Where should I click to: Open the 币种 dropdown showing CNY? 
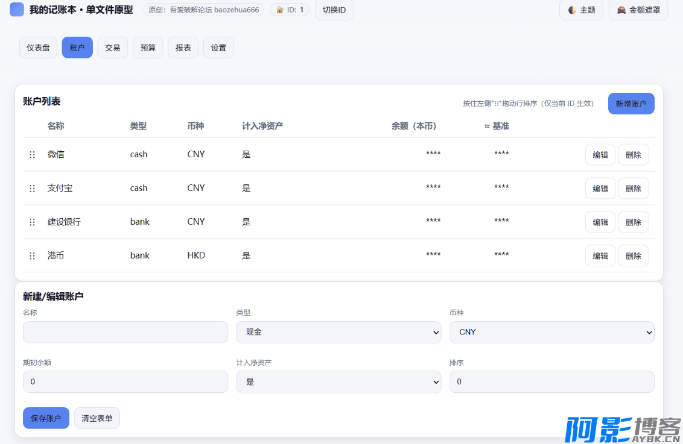coord(551,332)
